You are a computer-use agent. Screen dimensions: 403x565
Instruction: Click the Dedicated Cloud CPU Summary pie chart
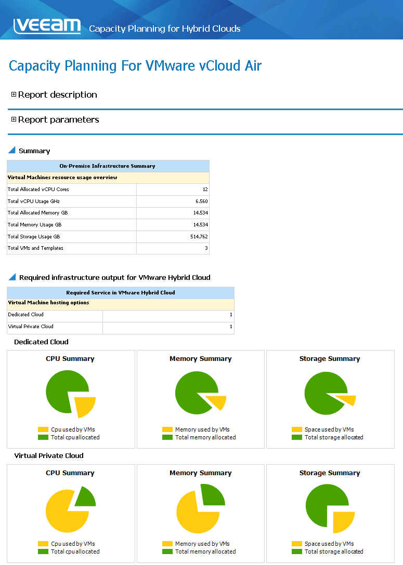tap(70, 394)
